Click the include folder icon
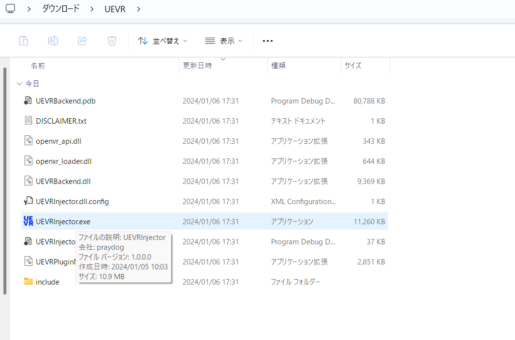 click(28, 281)
